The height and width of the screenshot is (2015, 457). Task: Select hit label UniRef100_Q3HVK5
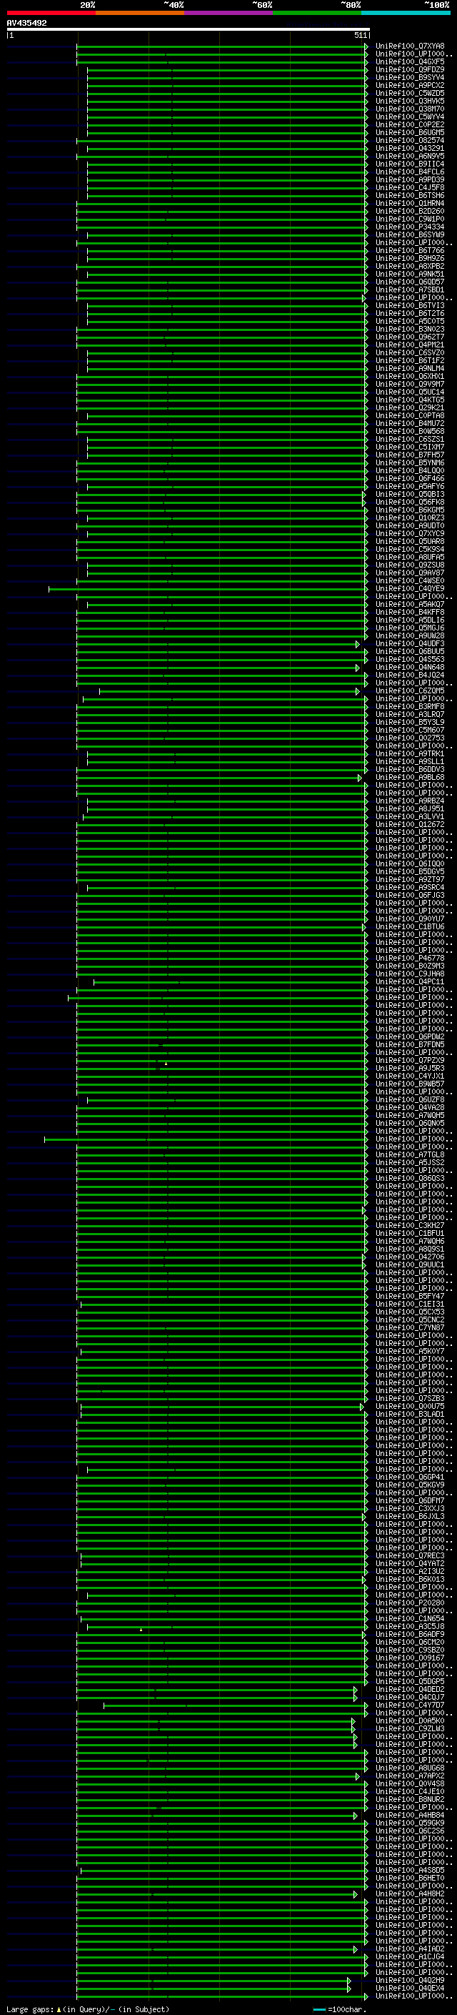pyautogui.click(x=410, y=101)
